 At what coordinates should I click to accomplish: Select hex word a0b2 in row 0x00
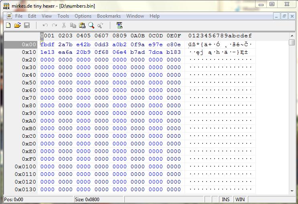coord(120,45)
